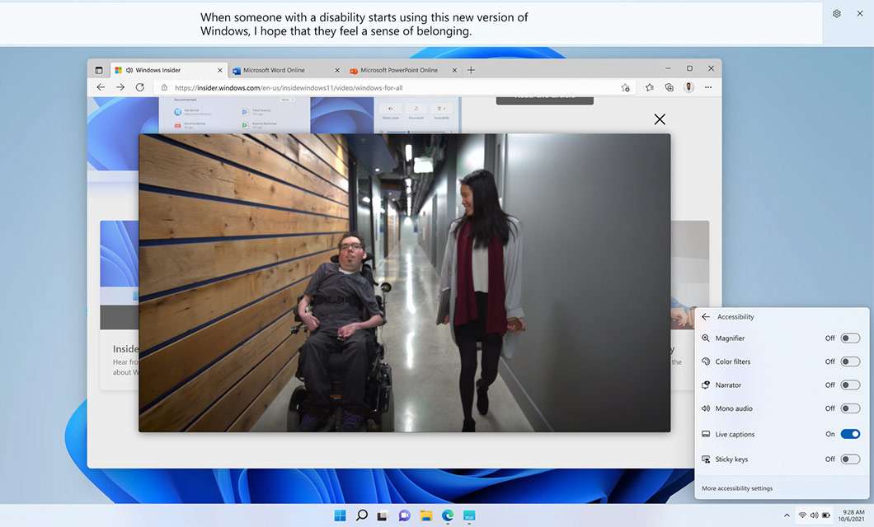The image size is (874, 527).
Task: Open the Magnifier icon in Accessibility panel
Action: click(705, 338)
